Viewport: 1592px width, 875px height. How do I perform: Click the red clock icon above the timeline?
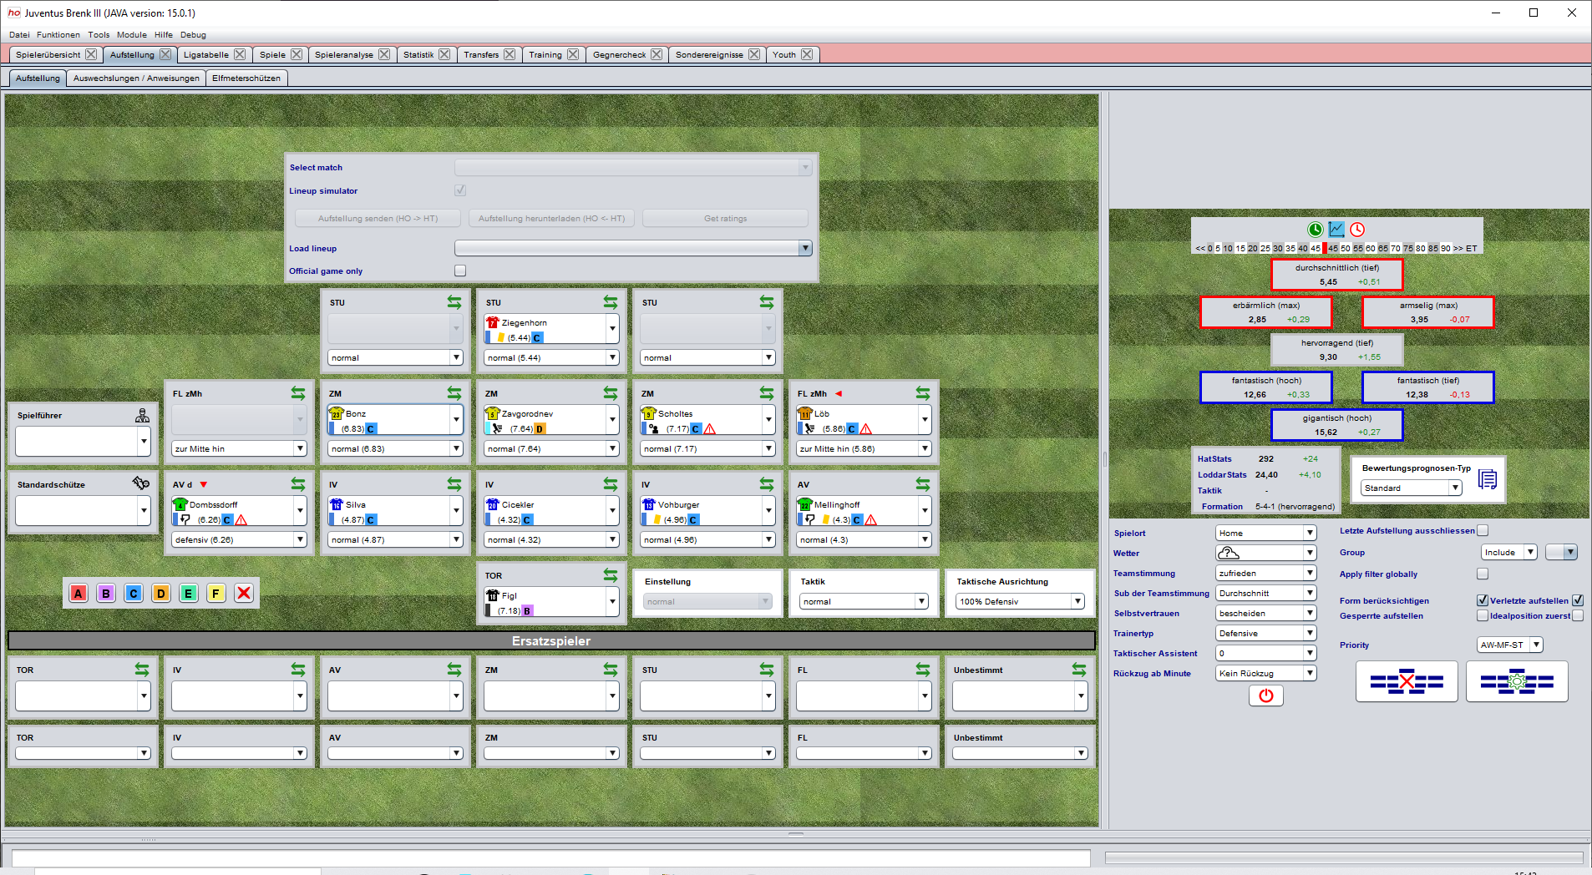pos(1357,229)
